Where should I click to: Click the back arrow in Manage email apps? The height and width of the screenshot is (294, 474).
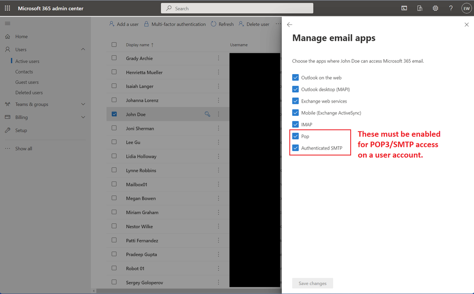289,25
